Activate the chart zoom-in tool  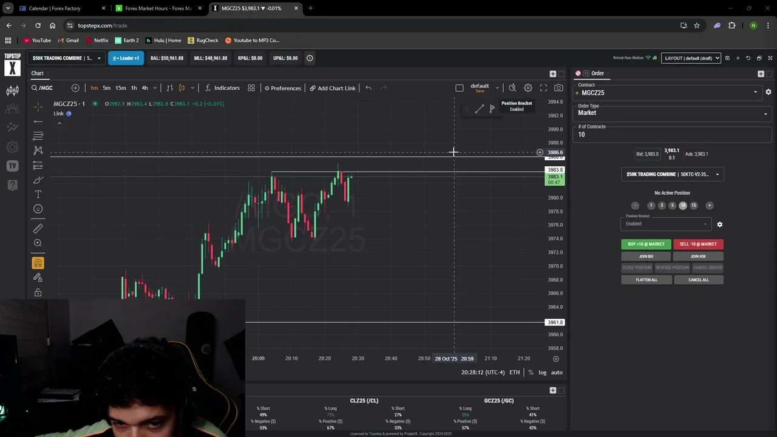38,243
